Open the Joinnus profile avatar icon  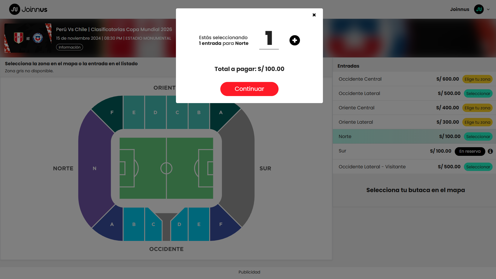tap(479, 9)
